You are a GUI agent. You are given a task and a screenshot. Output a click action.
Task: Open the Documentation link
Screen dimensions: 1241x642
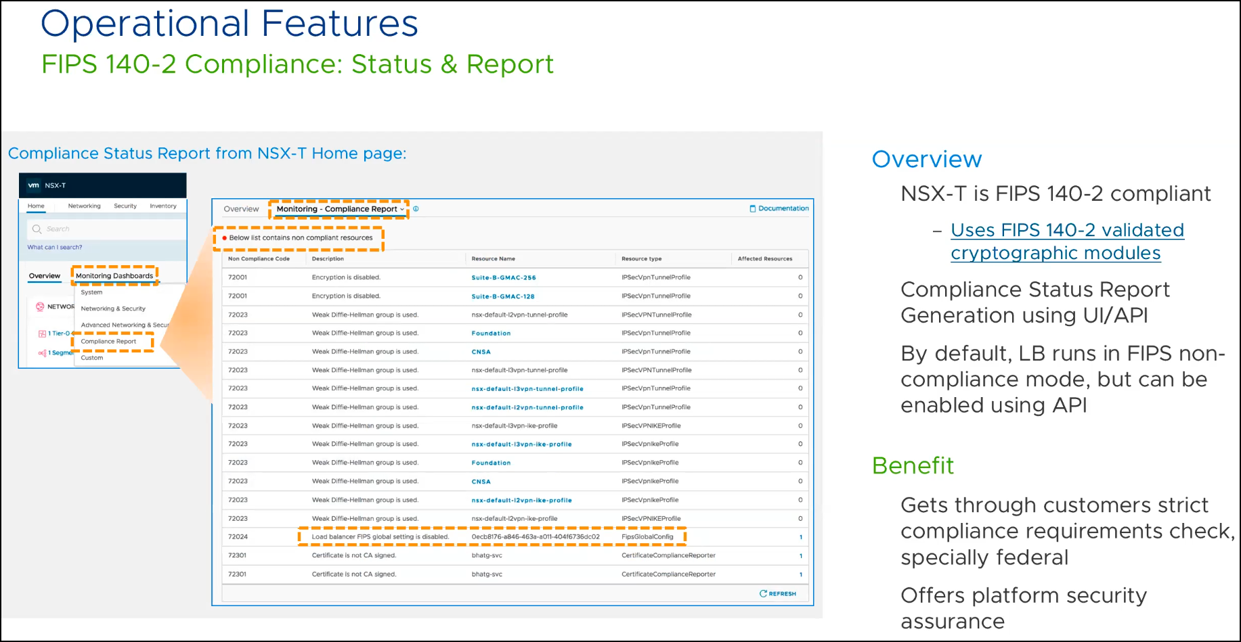779,208
